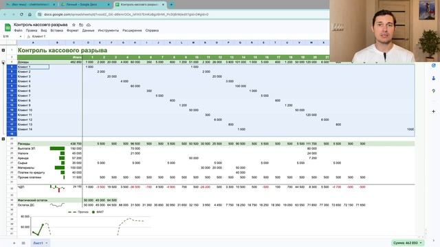Screen dimensions: 440x247
Task: Open the Расширения menu
Action: coord(132,30)
